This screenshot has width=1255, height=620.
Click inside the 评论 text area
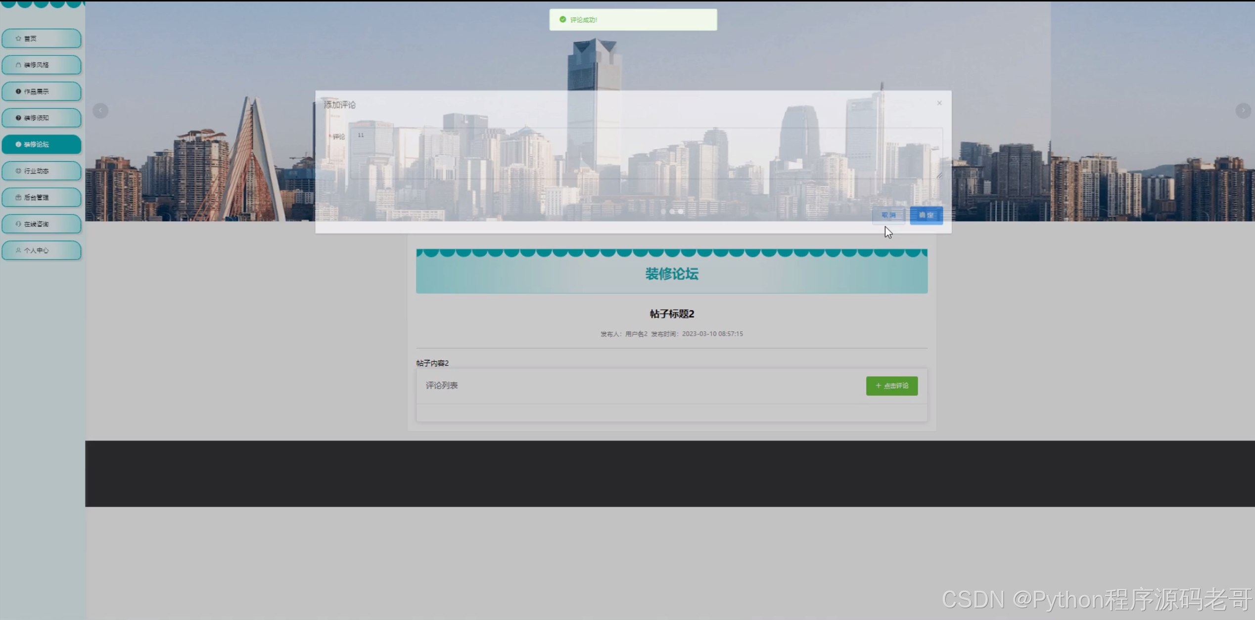click(x=646, y=153)
